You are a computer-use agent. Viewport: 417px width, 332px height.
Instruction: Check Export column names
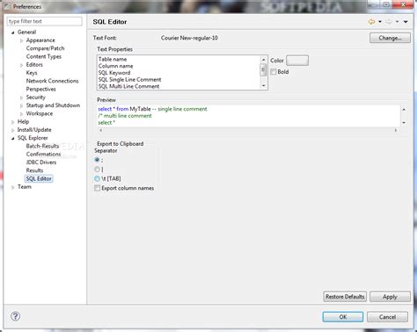click(x=97, y=188)
